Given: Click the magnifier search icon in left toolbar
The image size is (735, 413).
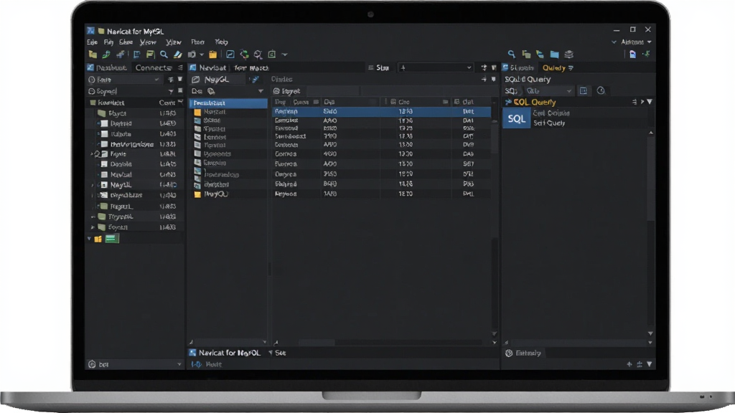Looking at the screenshot, I should click(164, 54).
